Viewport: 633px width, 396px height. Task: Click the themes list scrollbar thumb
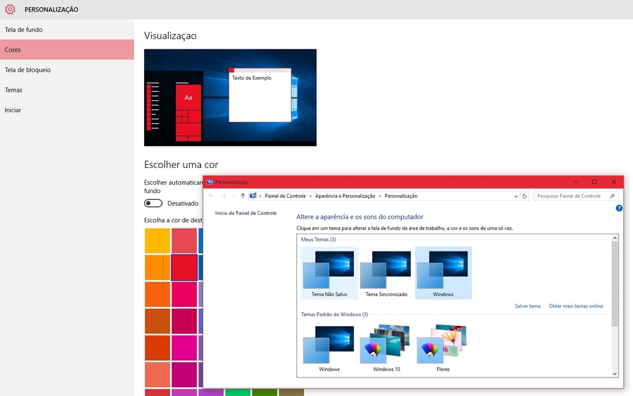tap(614, 284)
